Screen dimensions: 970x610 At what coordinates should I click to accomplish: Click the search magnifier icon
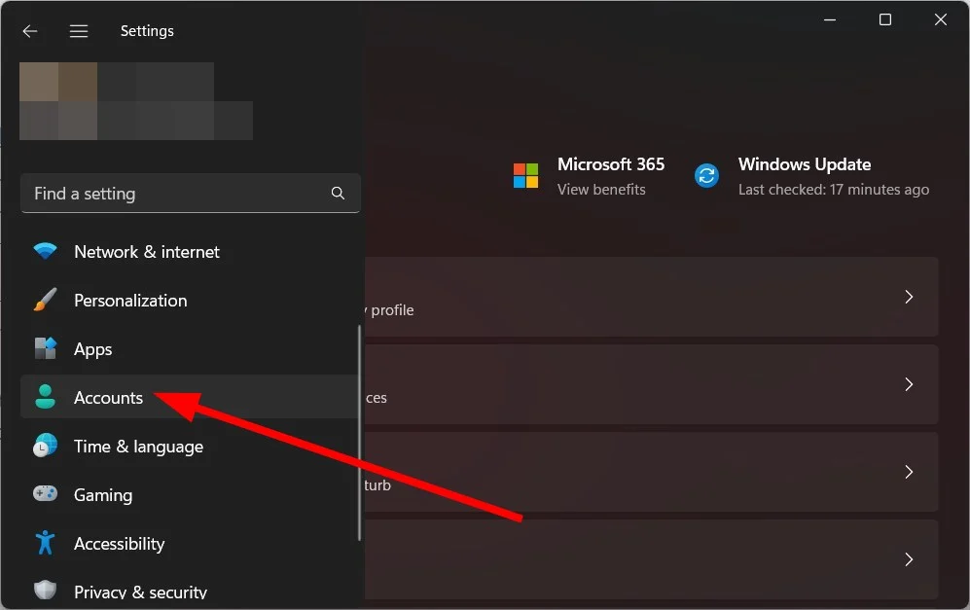pyautogui.click(x=338, y=193)
